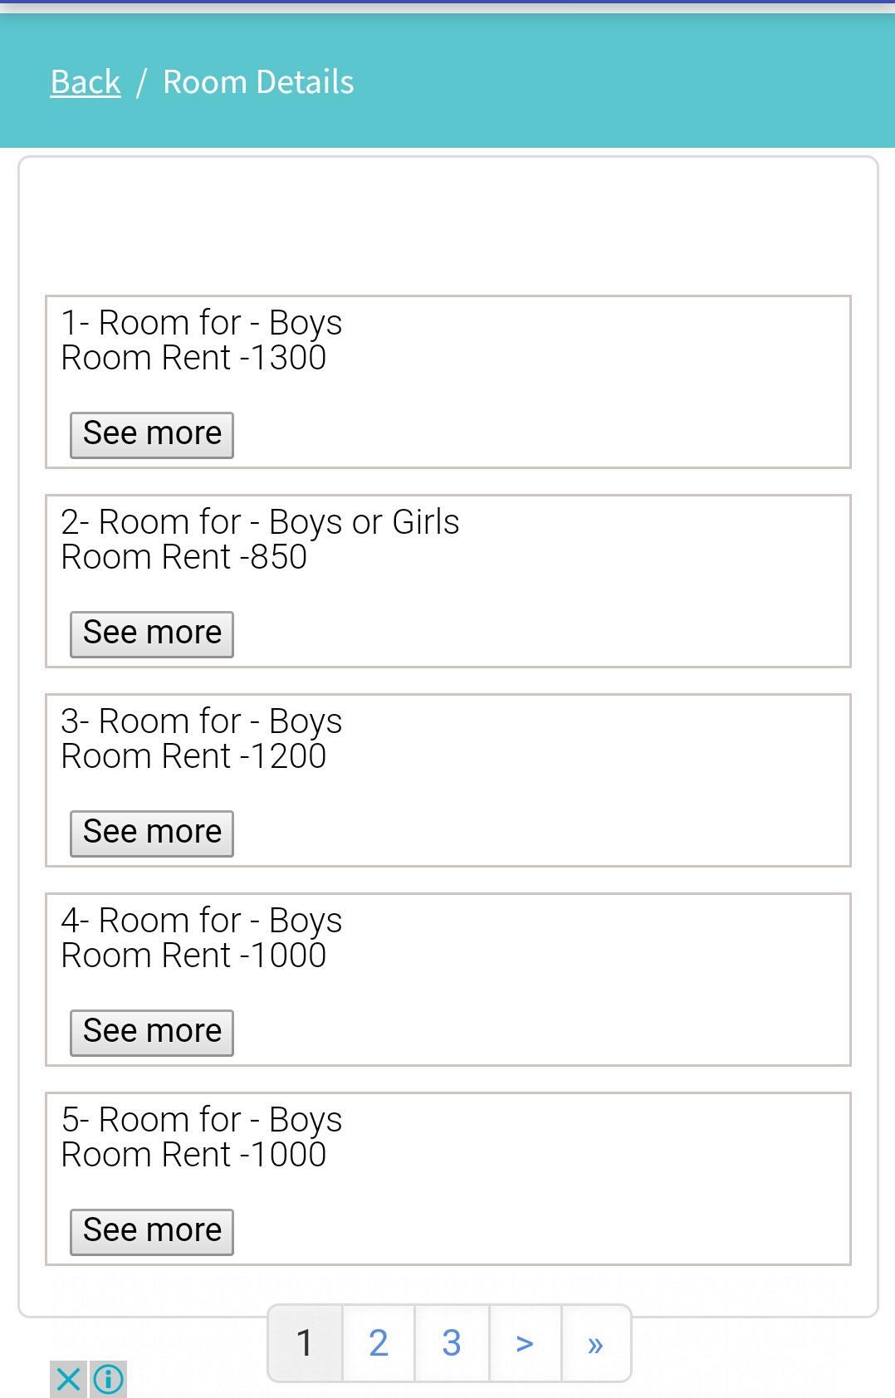See more for room 4 listing
Image resolution: width=895 pixels, height=1398 pixels.
pos(152,1032)
